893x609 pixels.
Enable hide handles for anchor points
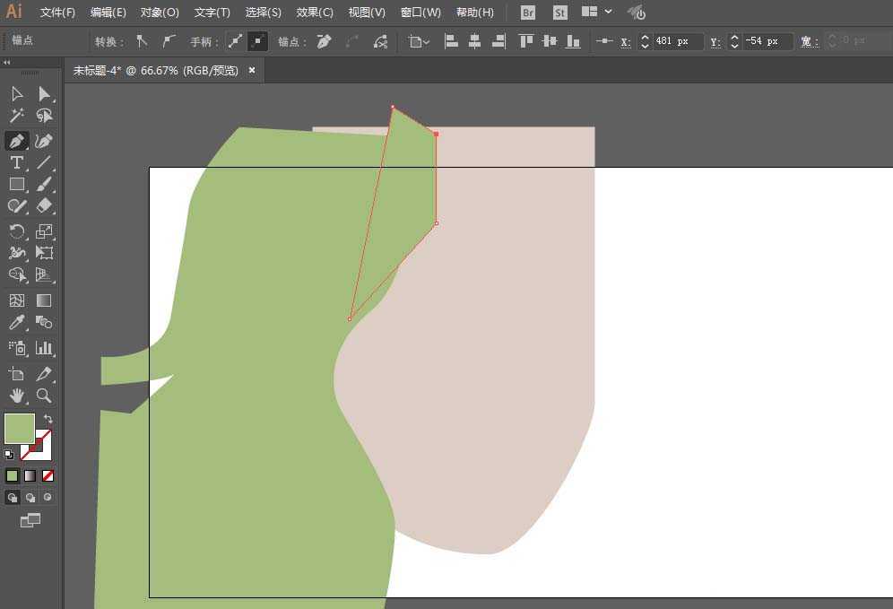tap(257, 41)
